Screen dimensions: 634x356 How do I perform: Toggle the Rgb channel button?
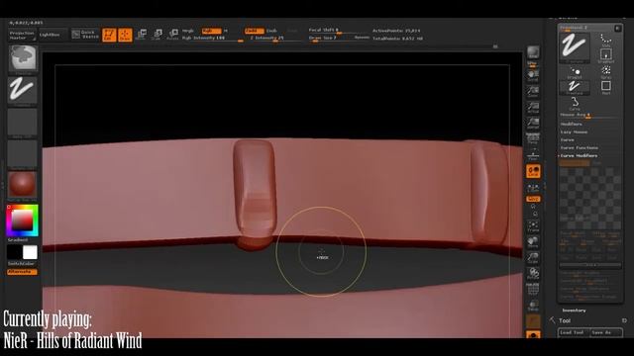(211, 31)
